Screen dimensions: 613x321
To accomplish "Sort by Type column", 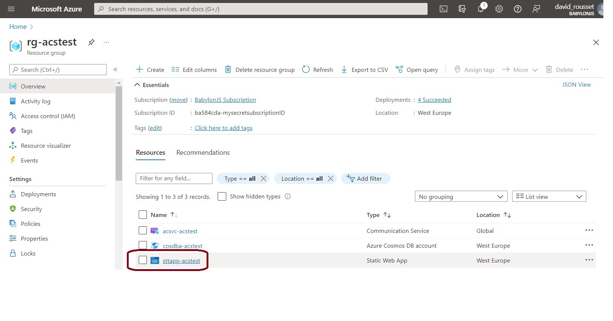I will 379,215.
